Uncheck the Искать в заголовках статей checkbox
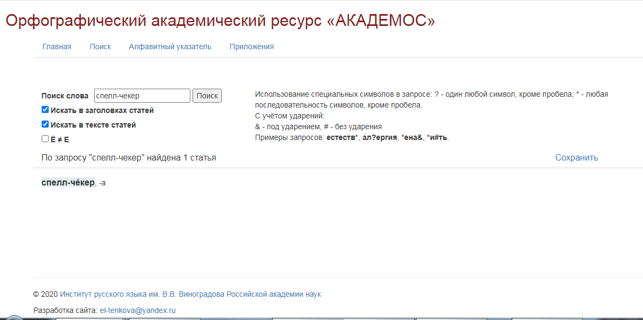 point(45,110)
